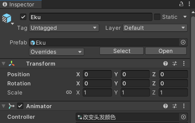Collapse the Transform component foldout
The width and height of the screenshot is (195, 123).
pyautogui.click(x=3, y=63)
